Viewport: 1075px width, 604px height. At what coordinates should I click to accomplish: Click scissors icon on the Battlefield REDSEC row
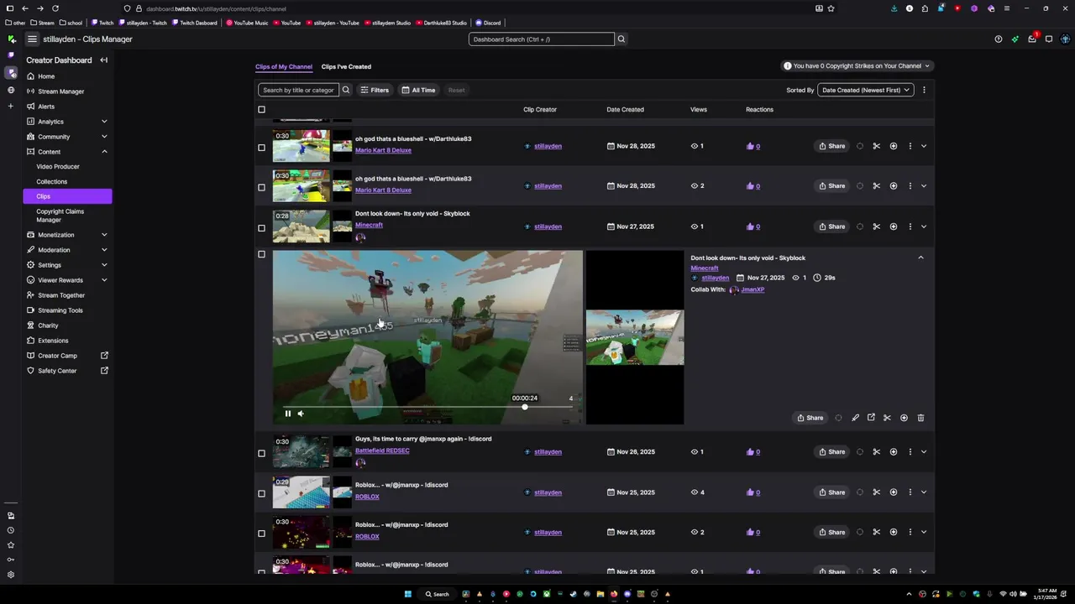click(876, 452)
